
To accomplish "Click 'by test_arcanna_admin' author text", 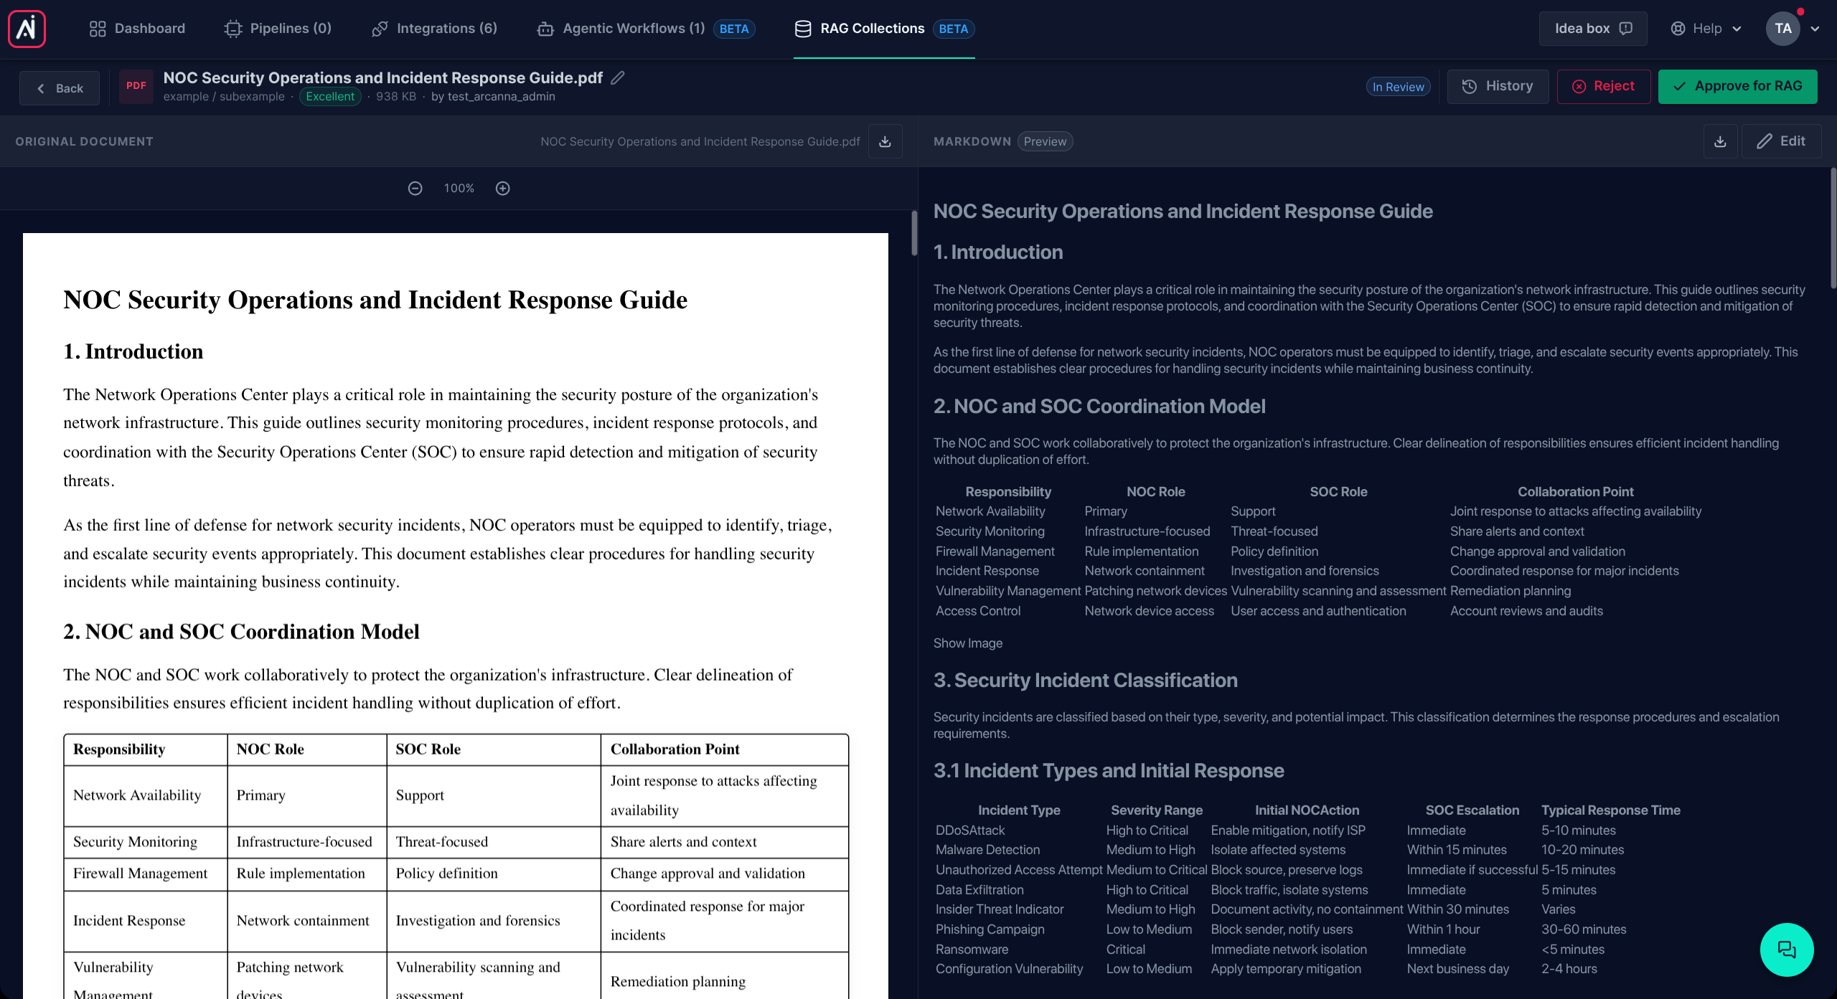I will click(x=493, y=96).
